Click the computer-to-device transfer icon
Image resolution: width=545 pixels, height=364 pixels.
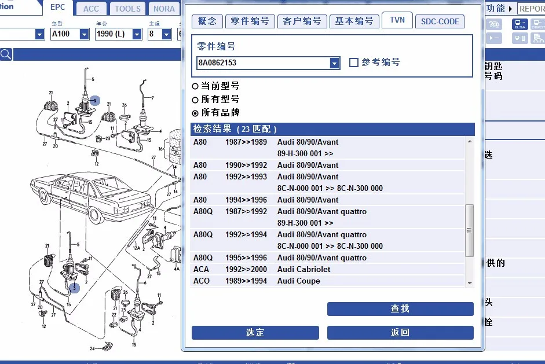pyautogui.click(x=520, y=38)
